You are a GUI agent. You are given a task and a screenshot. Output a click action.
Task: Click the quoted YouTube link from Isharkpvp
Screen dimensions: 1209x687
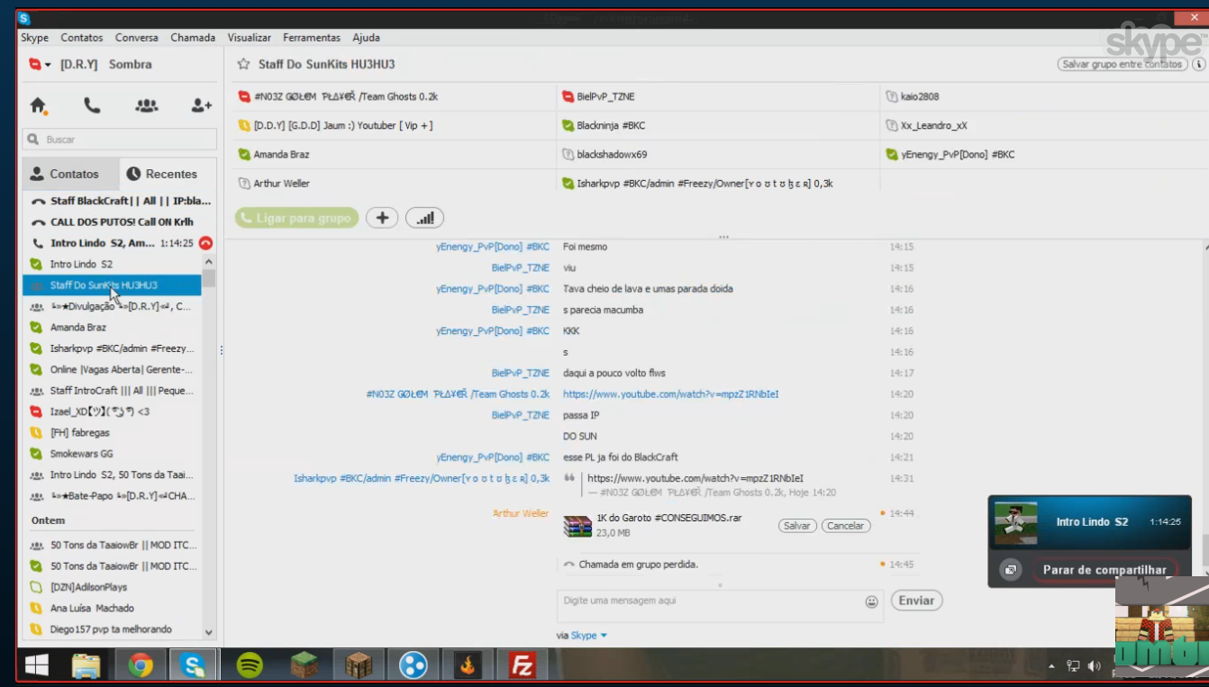(x=695, y=478)
